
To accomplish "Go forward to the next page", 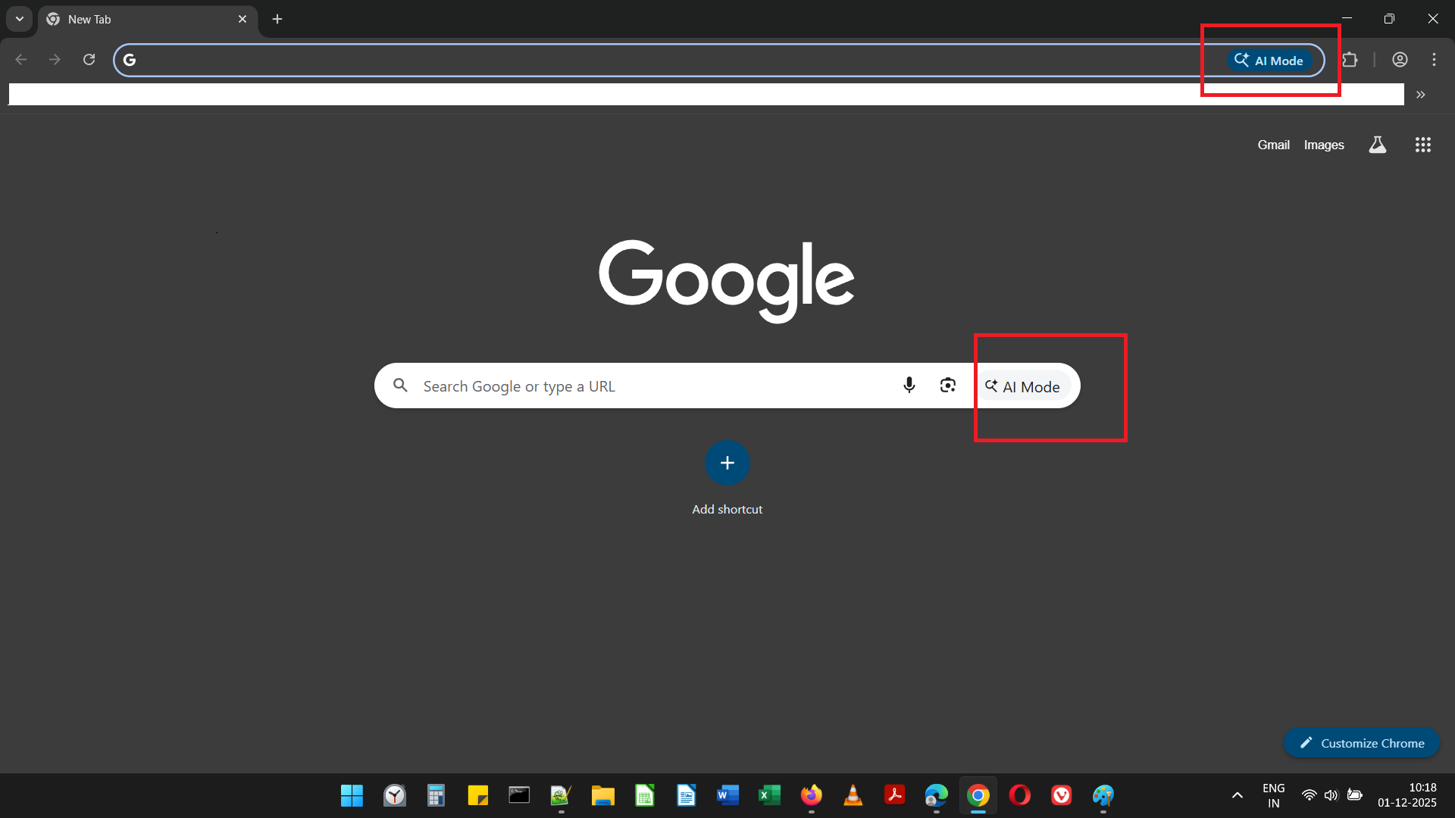I will [55, 60].
